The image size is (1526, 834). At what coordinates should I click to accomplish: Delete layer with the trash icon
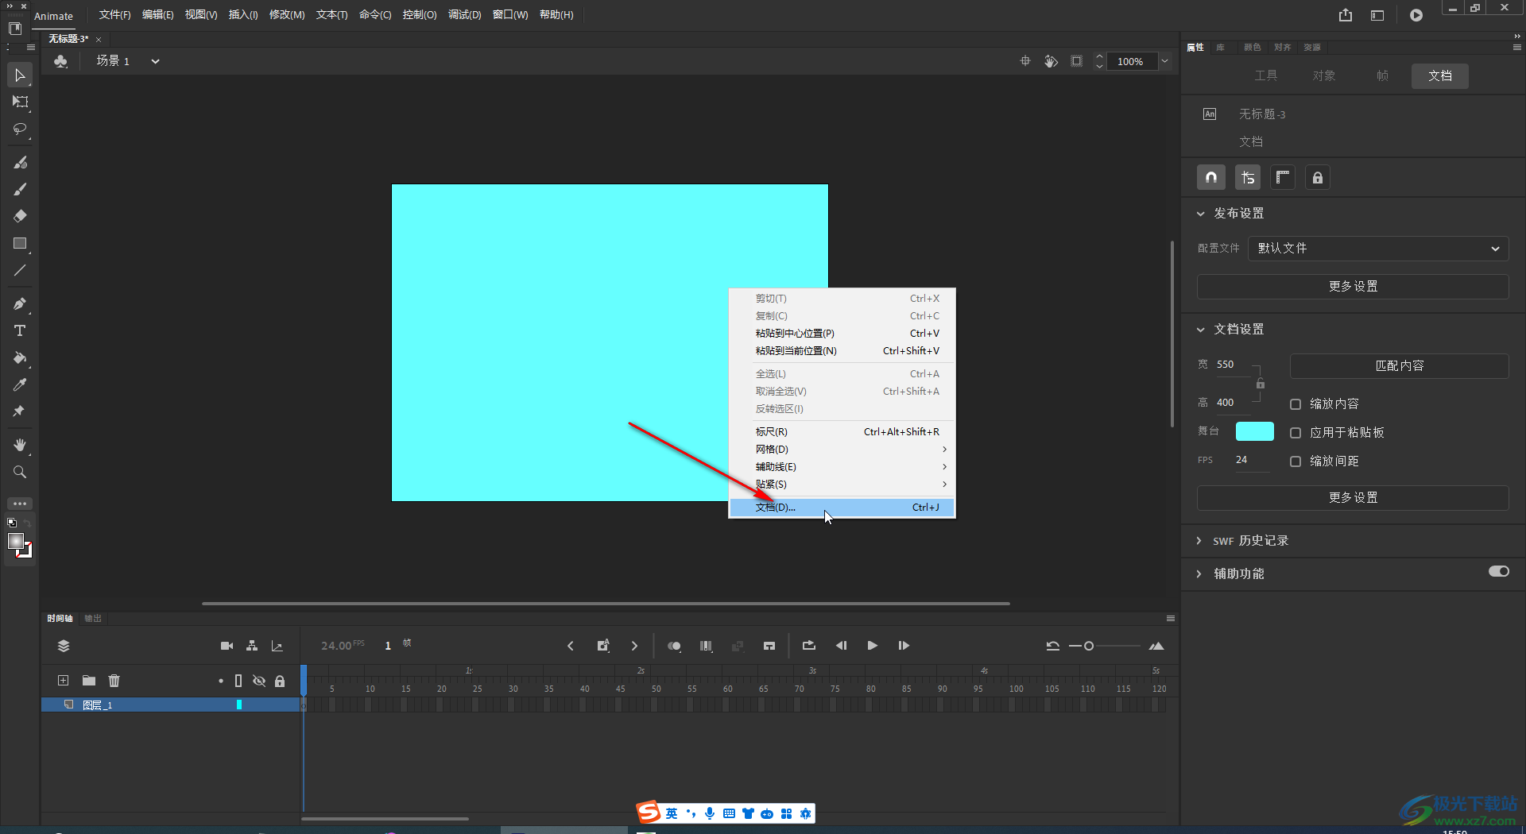click(x=114, y=681)
